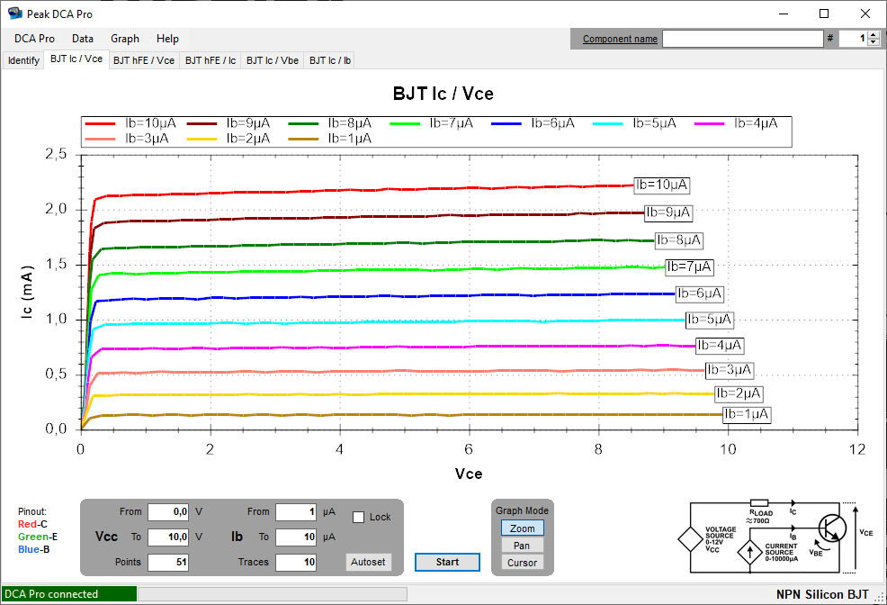This screenshot has height=605, width=887.
Task: Click the Ib=1µA brown legend swatch
Action: coord(303,139)
